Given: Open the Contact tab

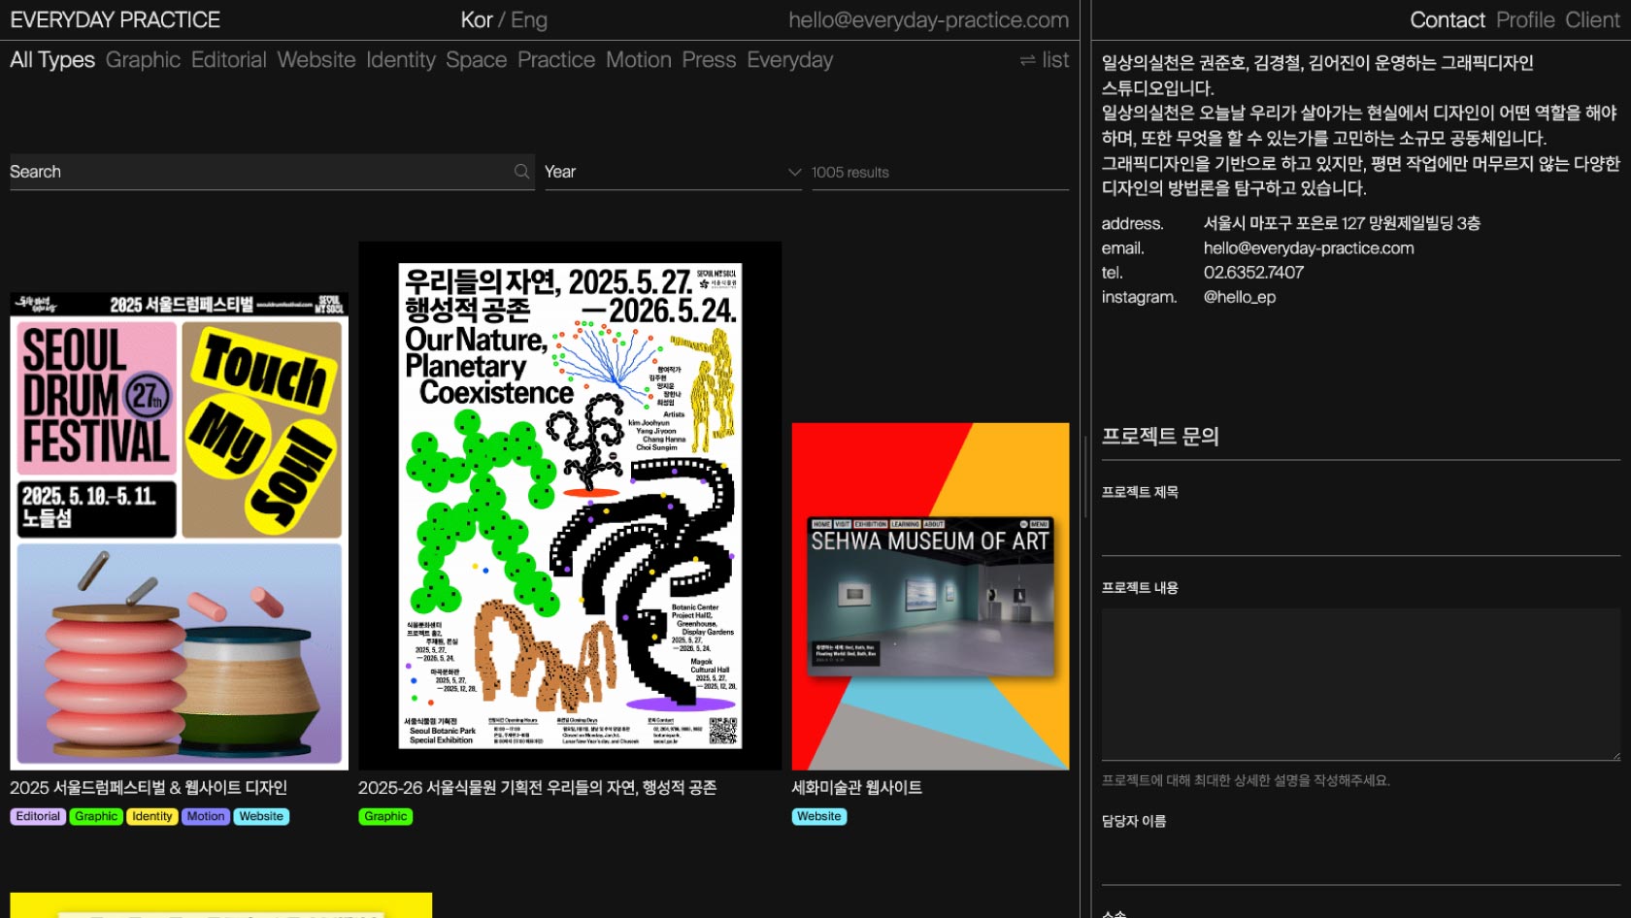Looking at the screenshot, I should [1448, 20].
